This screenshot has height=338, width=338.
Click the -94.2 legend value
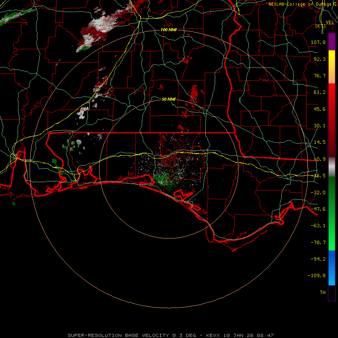click(318, 259)
